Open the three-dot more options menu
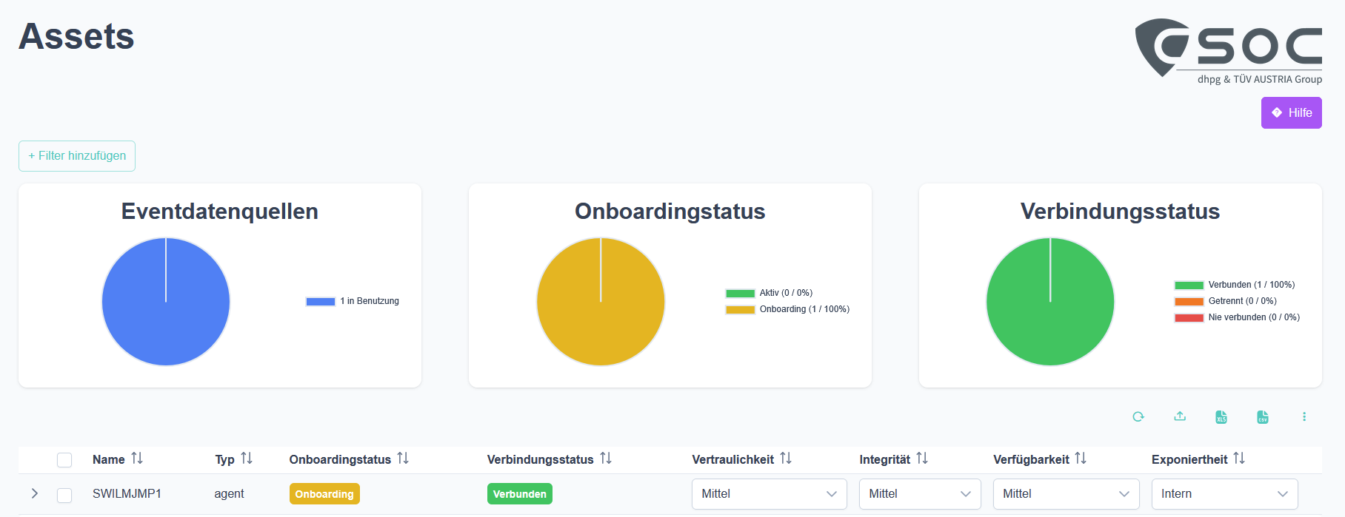Screen dimensions: 1345x517 [1304, 417]
